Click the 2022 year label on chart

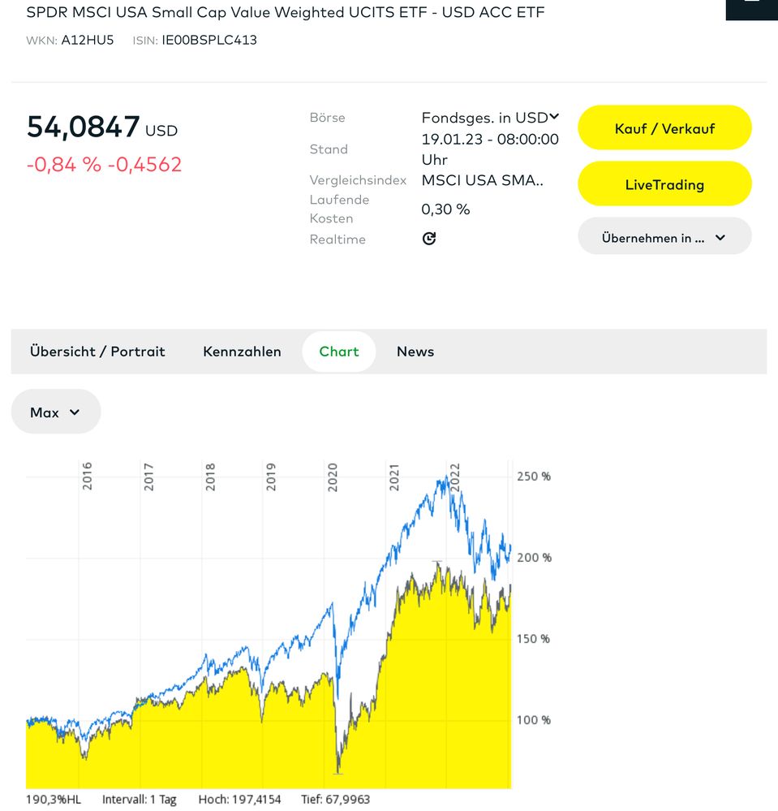tap(455, 476)
